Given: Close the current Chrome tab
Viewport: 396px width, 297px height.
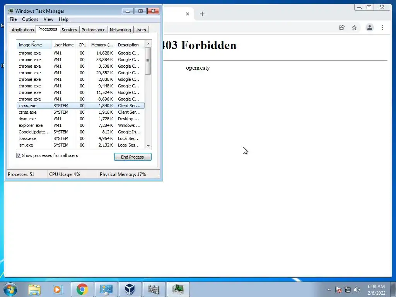Looking at the screenshot, I should (188, 14).
